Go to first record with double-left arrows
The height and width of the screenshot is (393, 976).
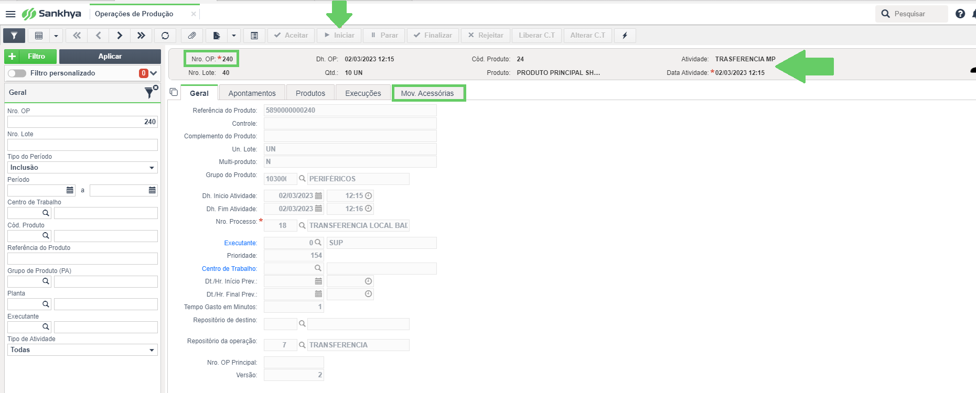77,36
